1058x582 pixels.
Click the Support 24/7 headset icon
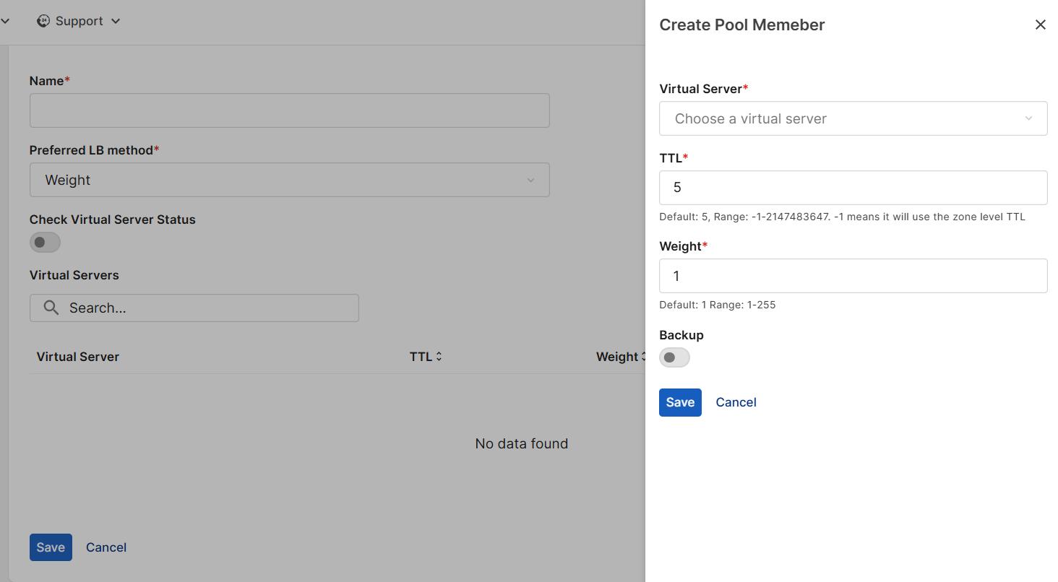pyautogui.click(x=44, y=20)
